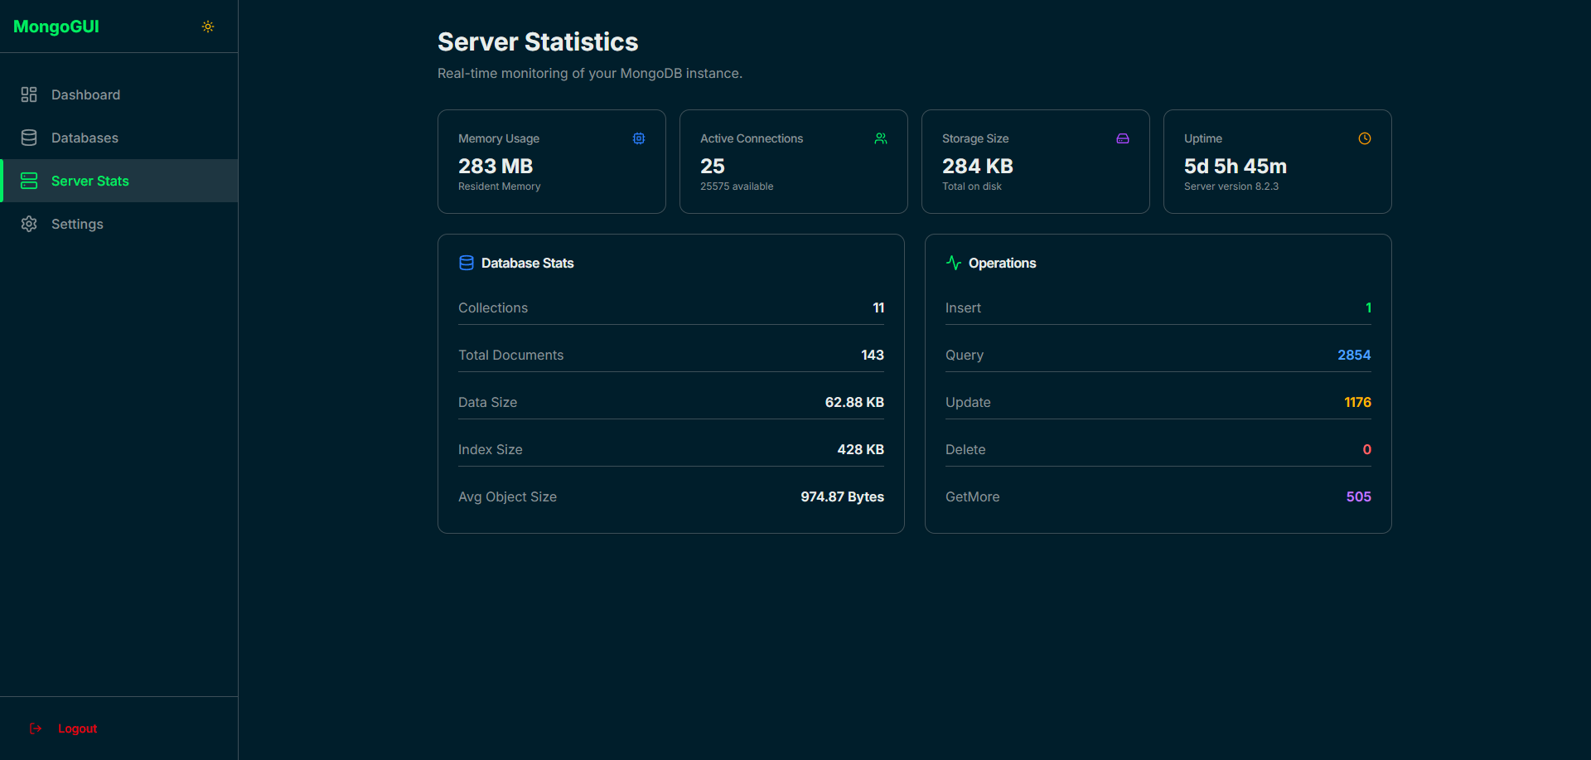Select the Dashboard grid icon
This screenshot has height=760, width=1591.
tap(29, 94)
